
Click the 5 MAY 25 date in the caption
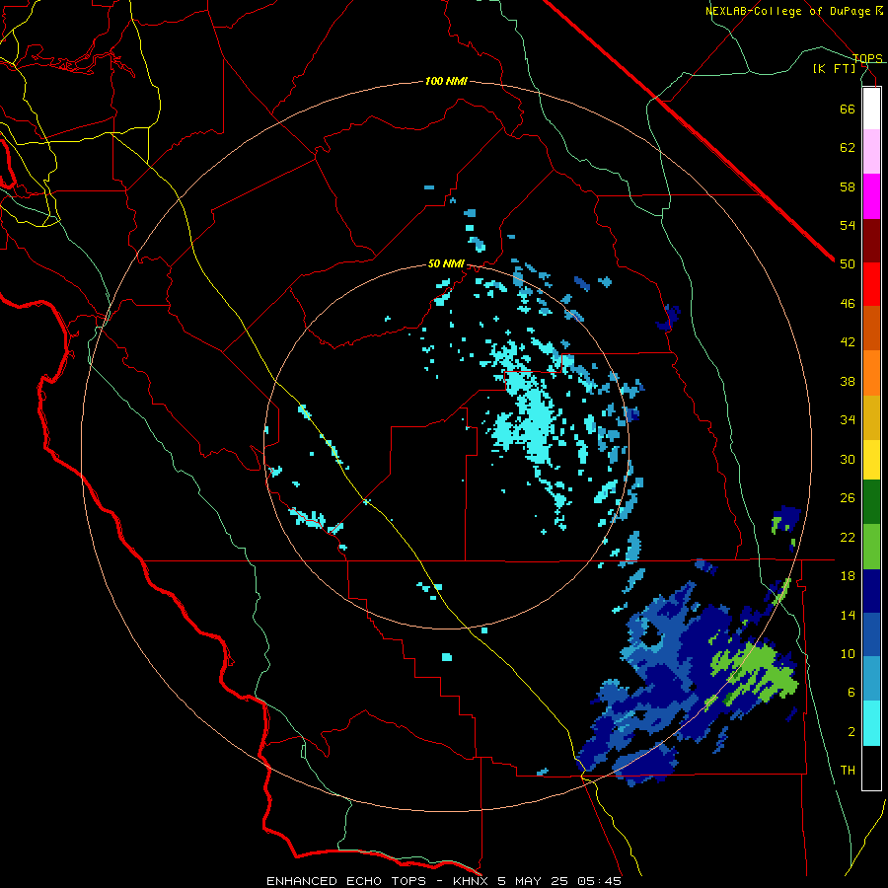534,881
